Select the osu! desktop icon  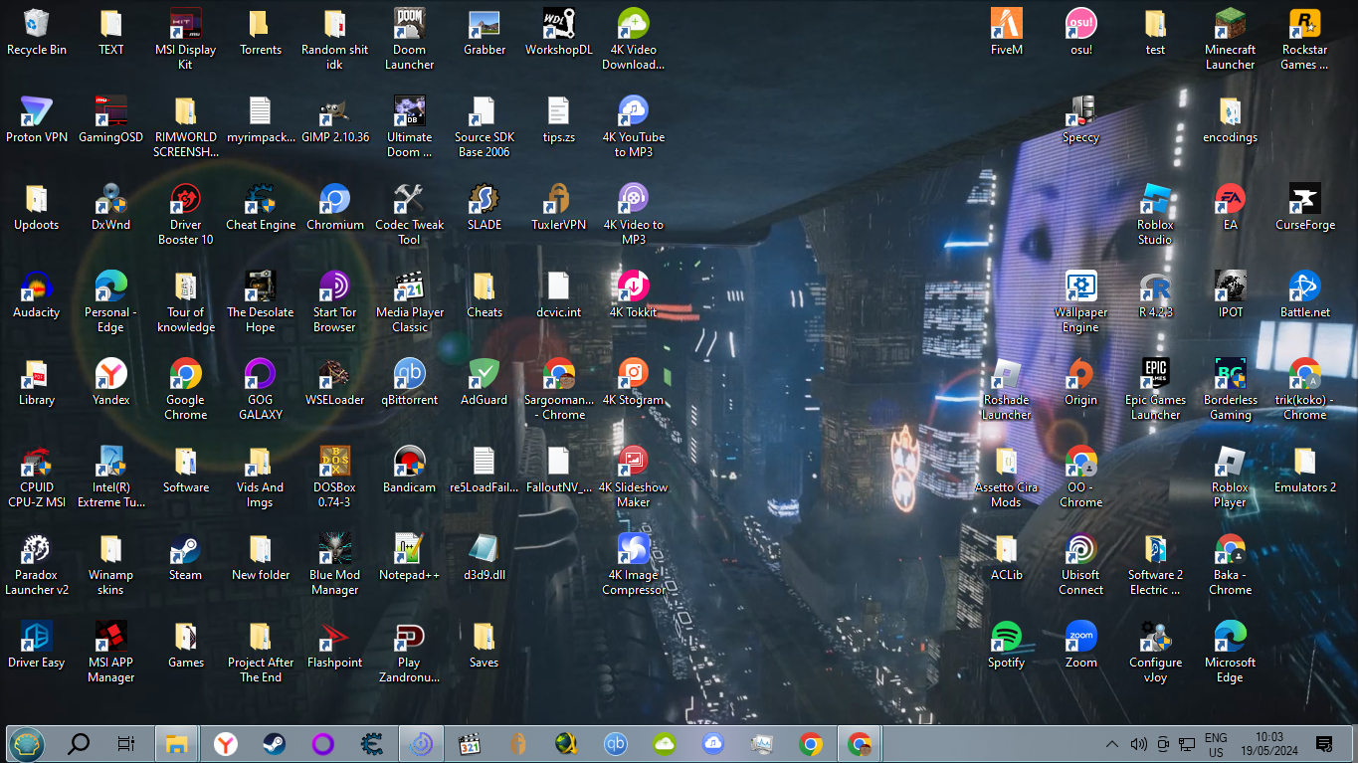(x=1080, y=25)
